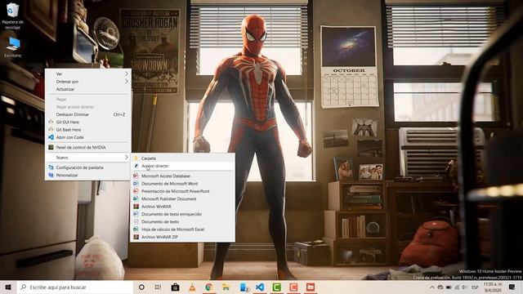The height and width of the screenshot is (294, 523).
Task: Open File Explorer from the taskbar
Action: click(226, 287)
